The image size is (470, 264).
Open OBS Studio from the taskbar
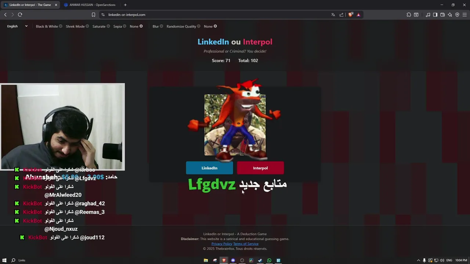click(x=242, y=260)
